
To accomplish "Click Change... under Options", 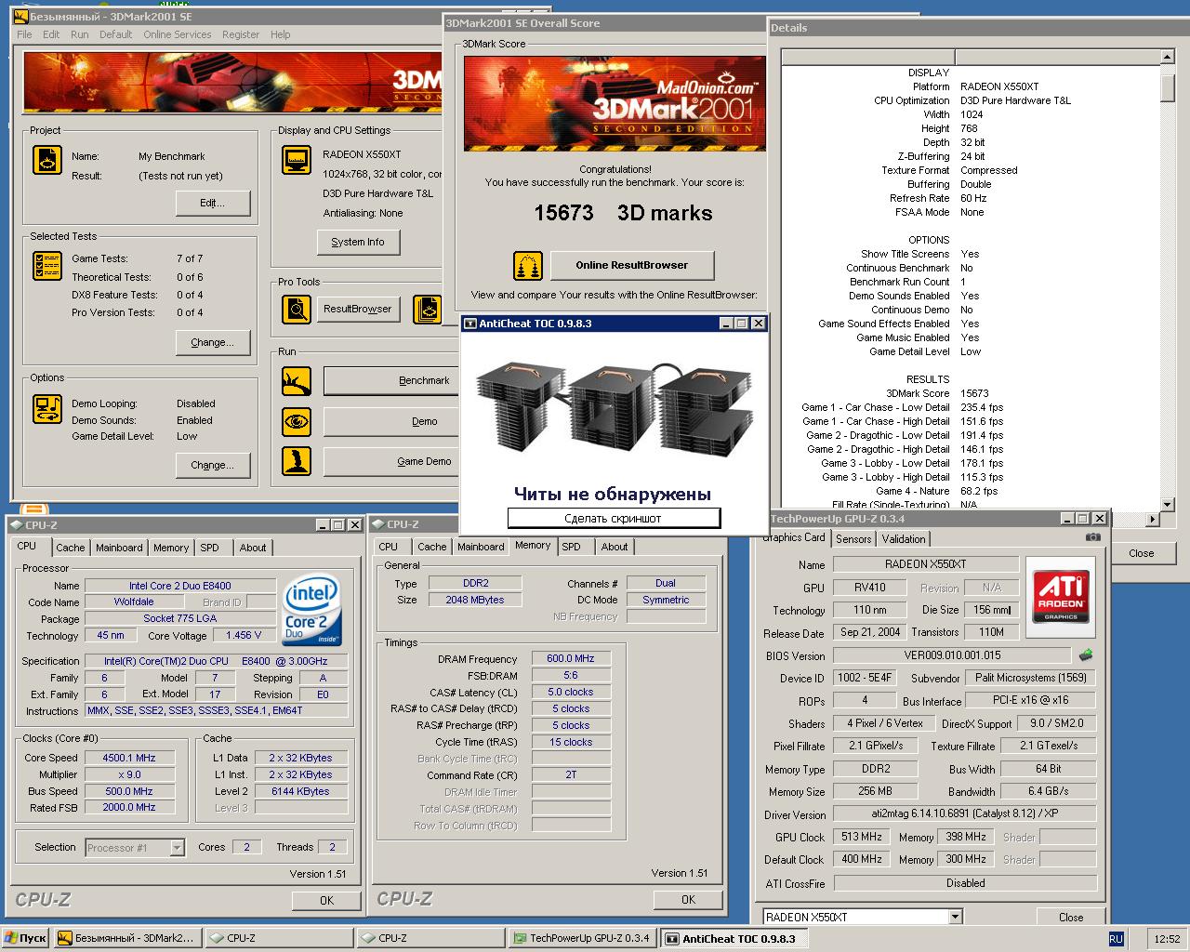I will 212,465.
